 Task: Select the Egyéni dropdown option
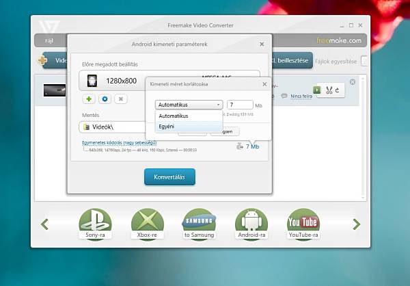tap(189, 127)
